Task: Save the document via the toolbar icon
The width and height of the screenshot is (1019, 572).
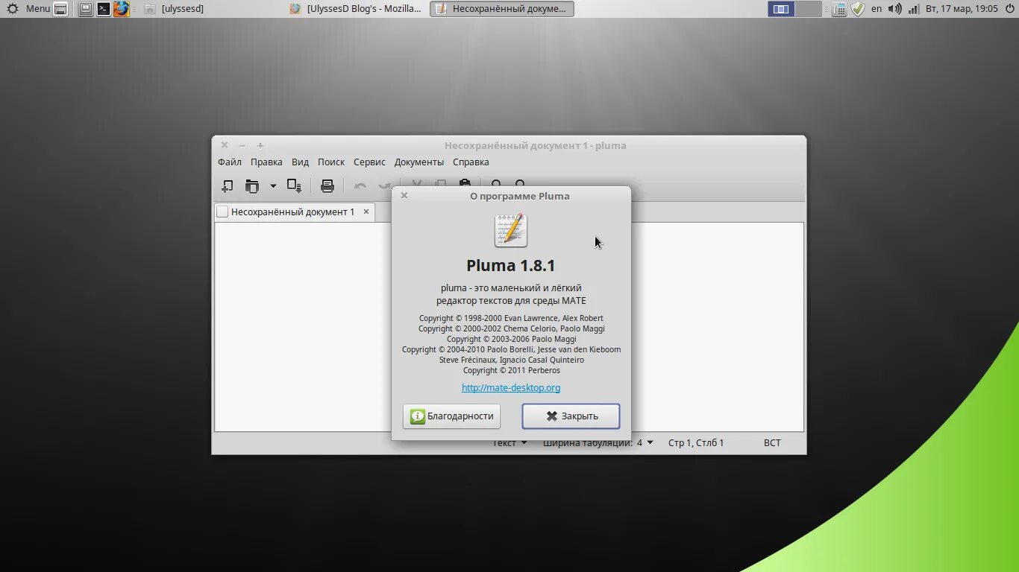Action: [x=295, y=186]
